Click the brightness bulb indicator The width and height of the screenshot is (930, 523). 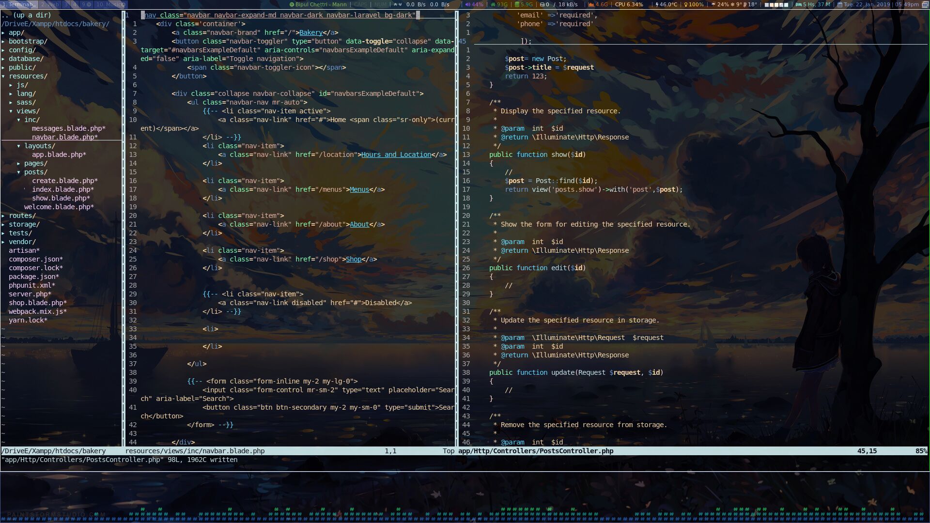685,4
